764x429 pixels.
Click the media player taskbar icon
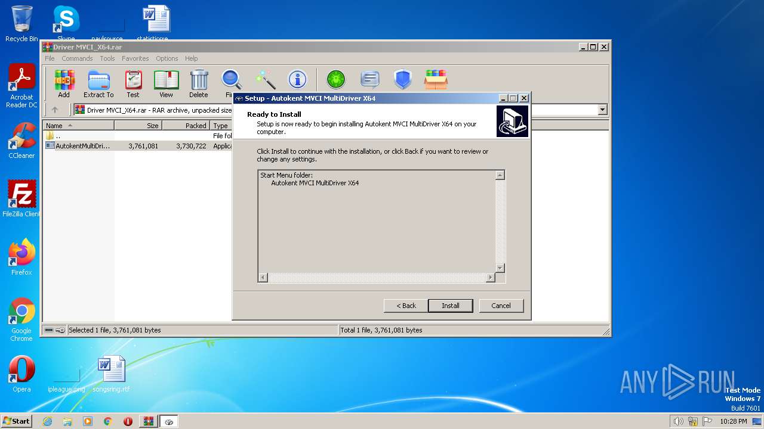[88, 421]
